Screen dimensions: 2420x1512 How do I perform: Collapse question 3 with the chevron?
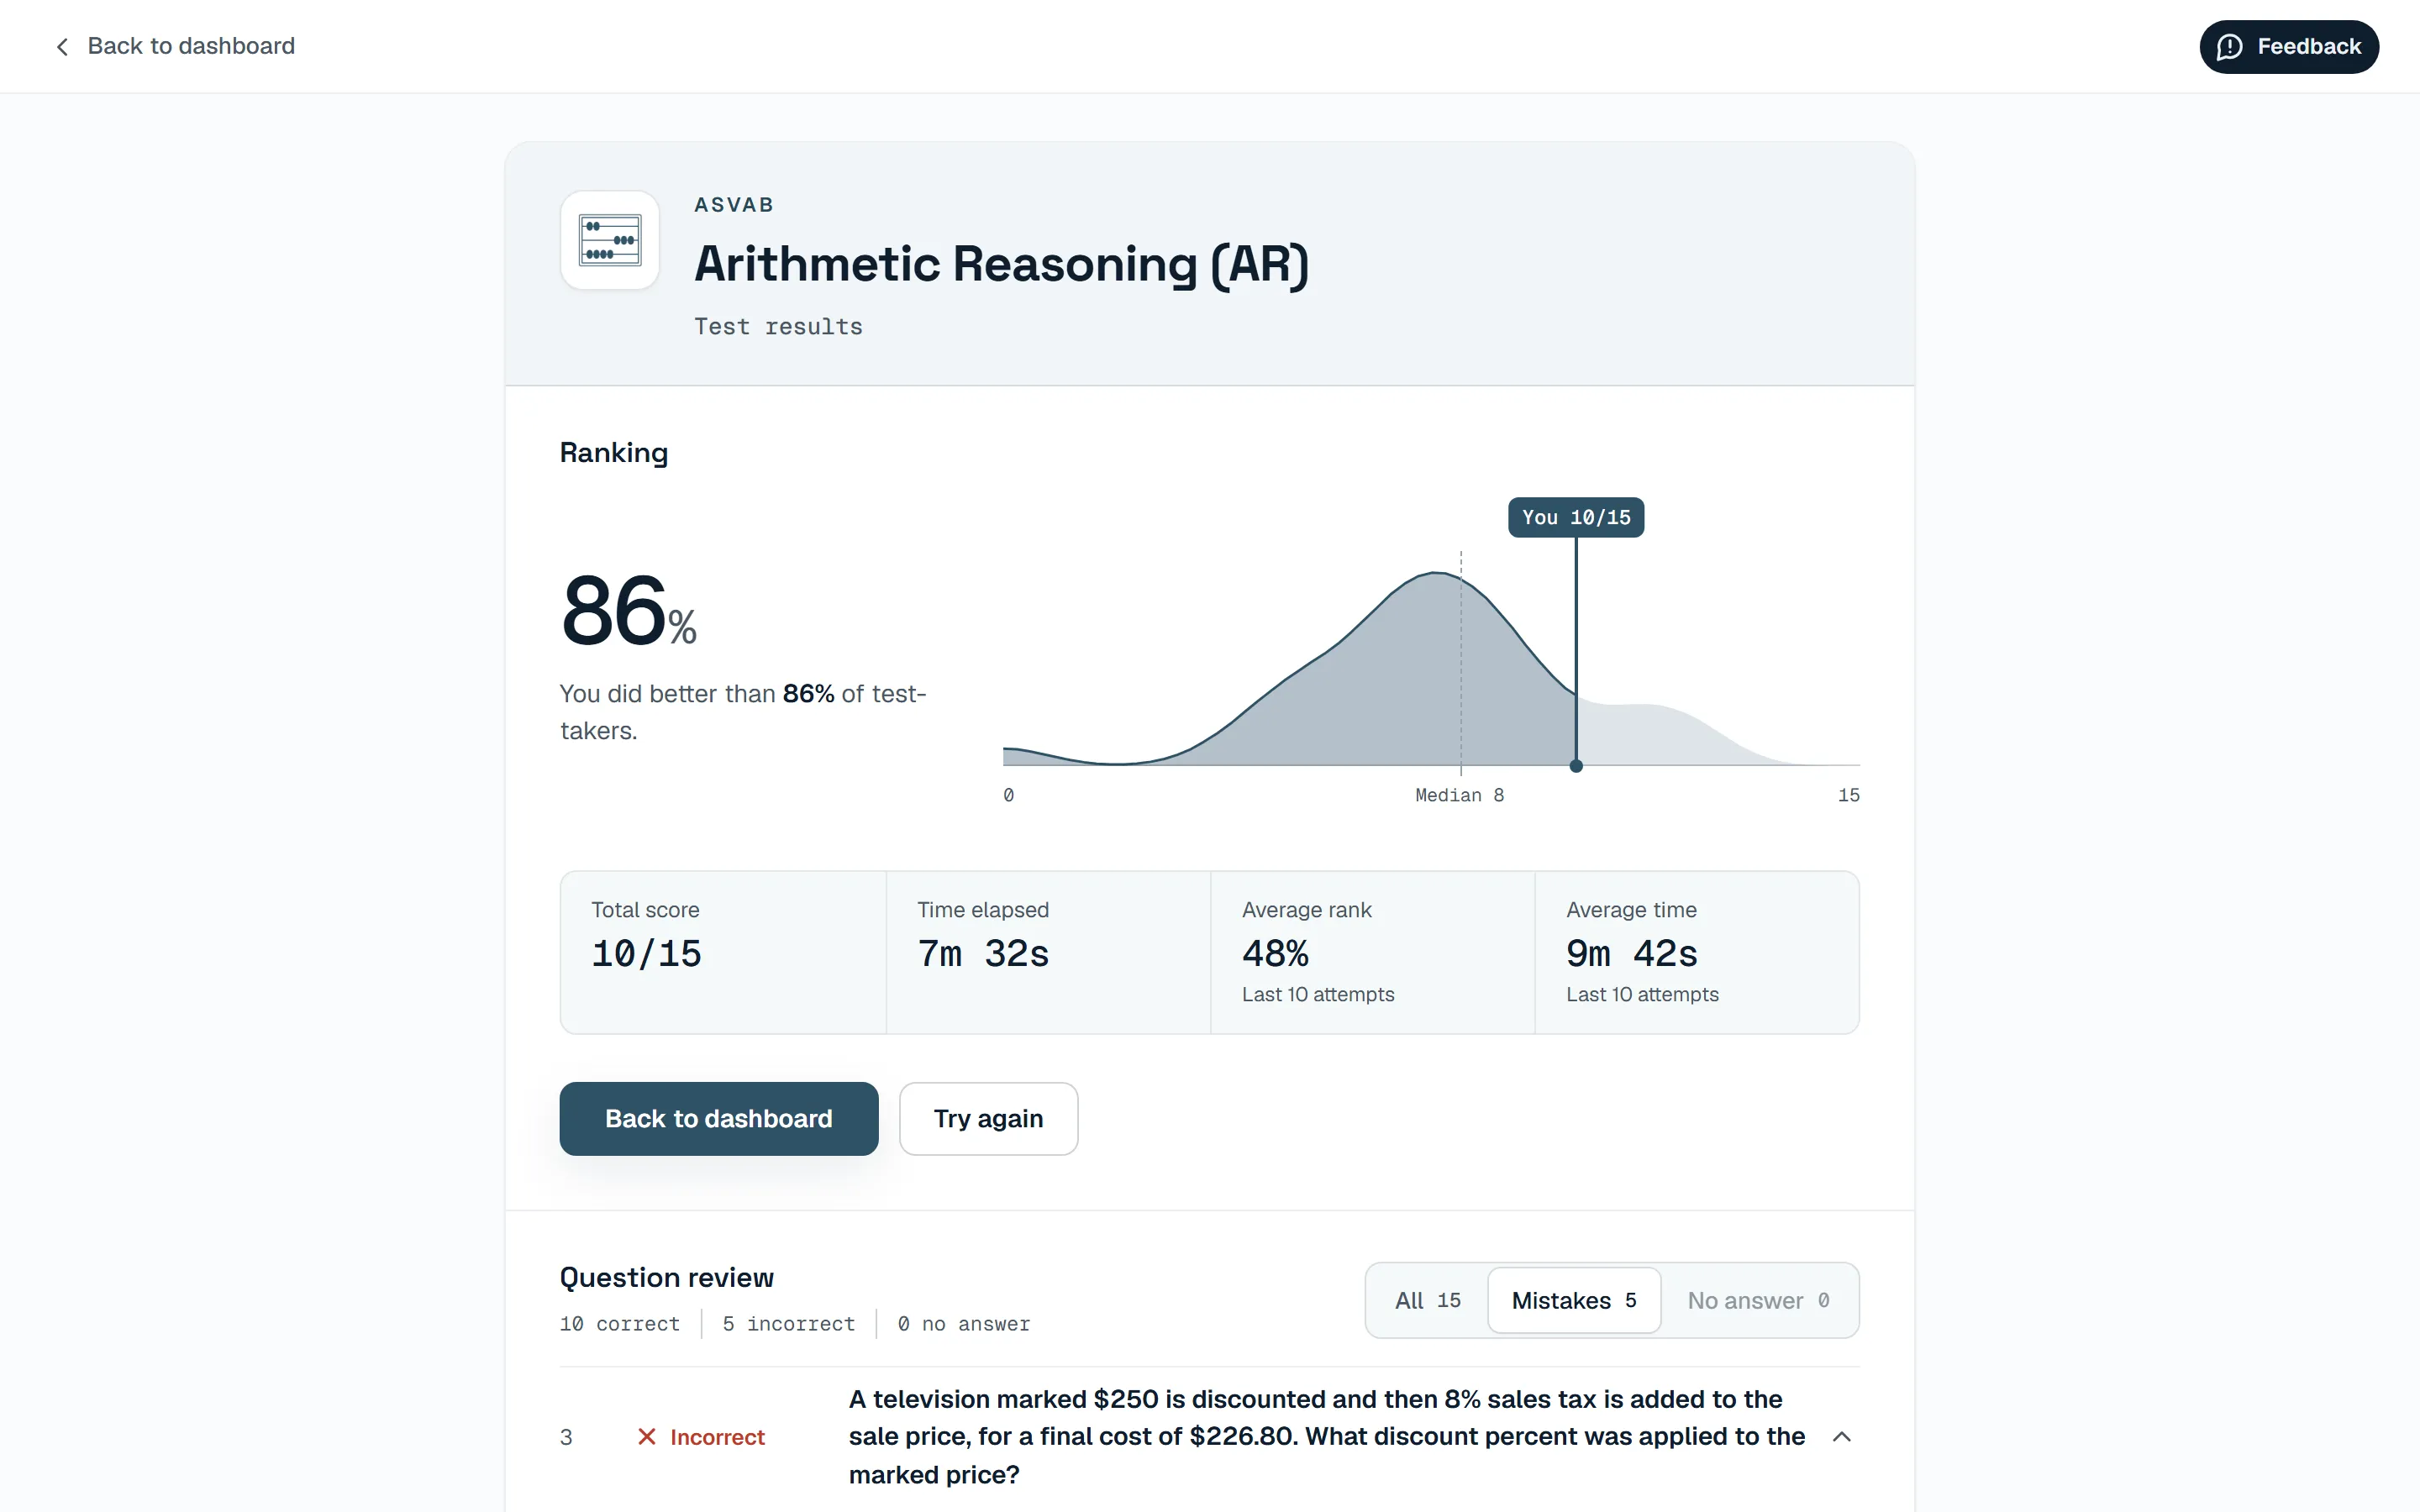1842,1437
